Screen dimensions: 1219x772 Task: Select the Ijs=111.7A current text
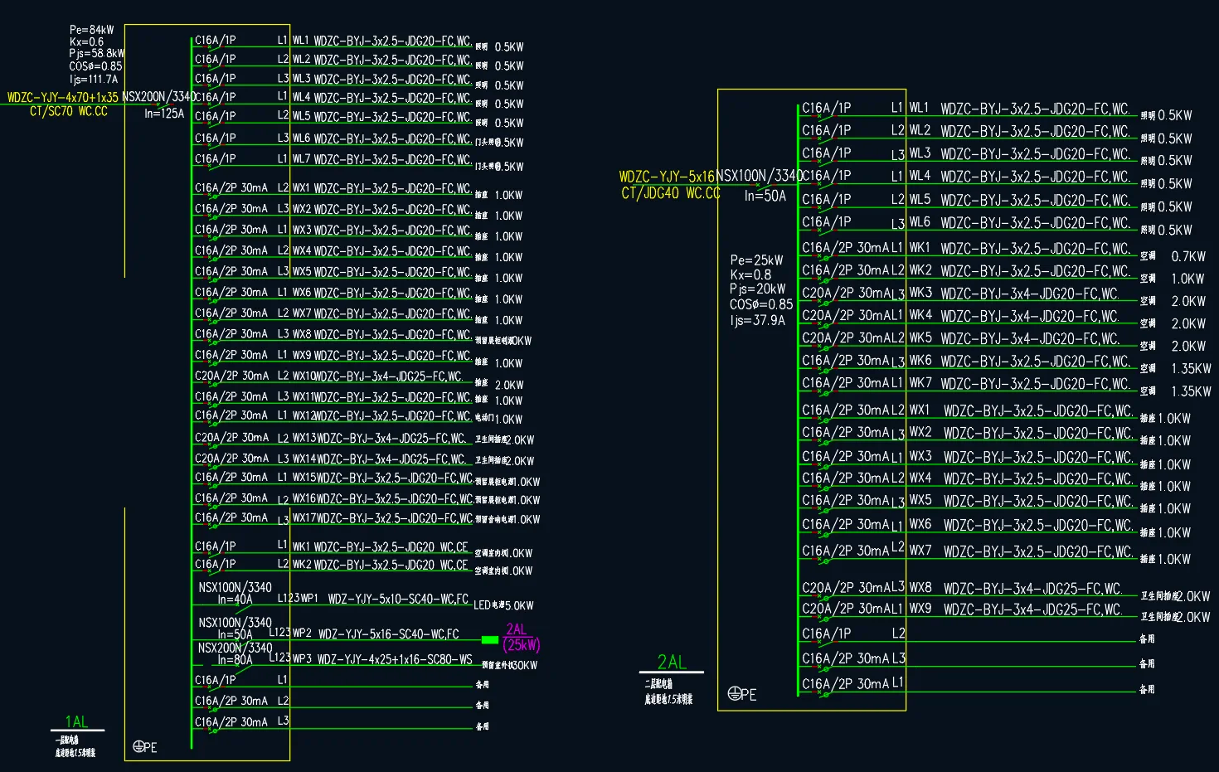click(94, 80)
